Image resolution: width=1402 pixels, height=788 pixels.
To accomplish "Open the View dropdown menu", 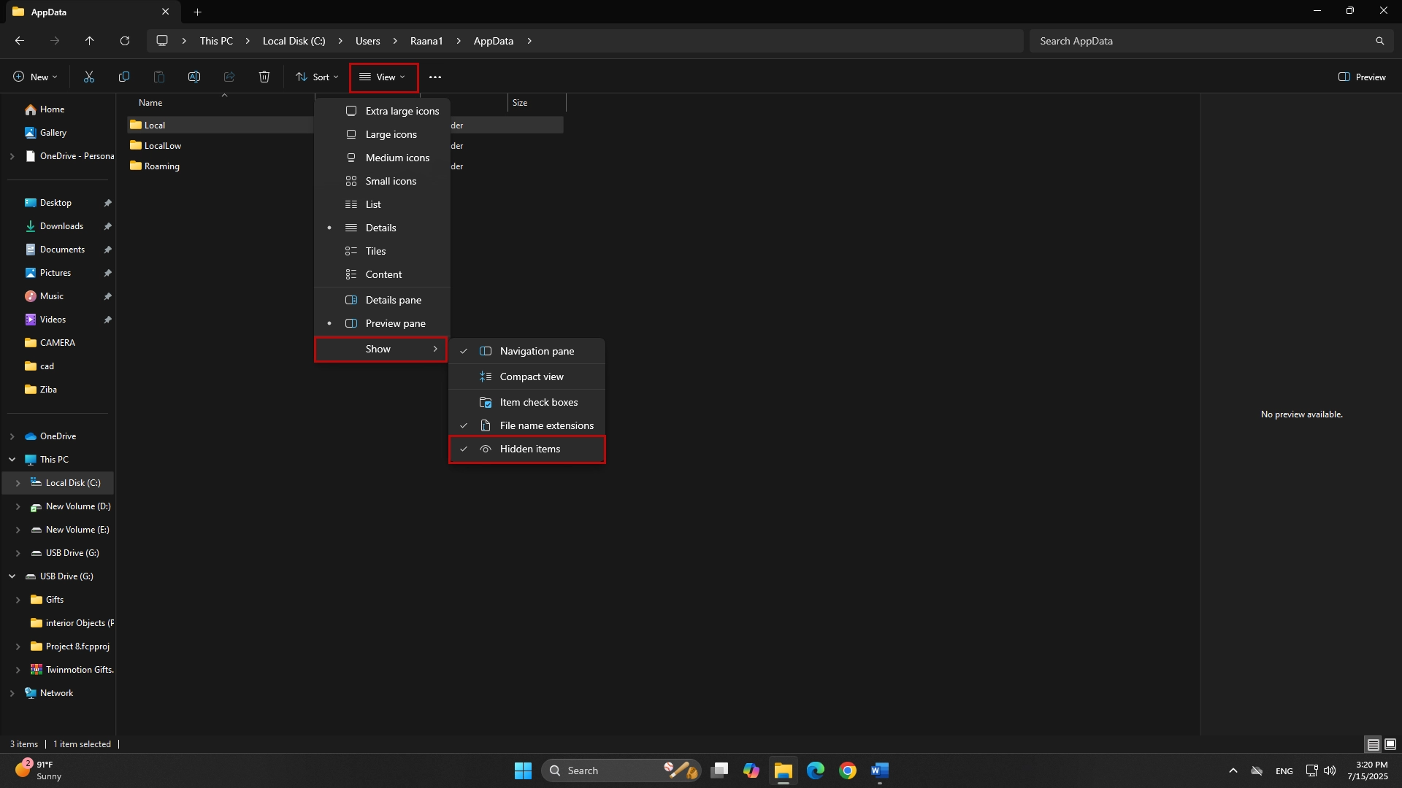I will 383,77.
